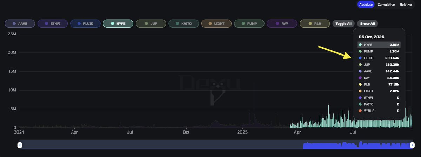
Task: Click the JUP 152.25k tooltip row
Action: click(379, 65)
